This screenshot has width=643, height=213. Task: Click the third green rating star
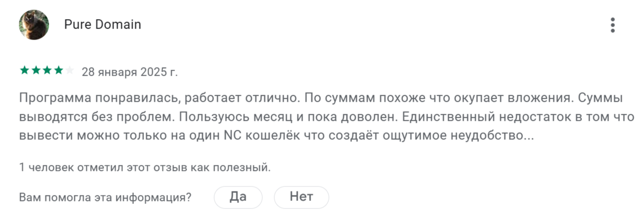47,71
